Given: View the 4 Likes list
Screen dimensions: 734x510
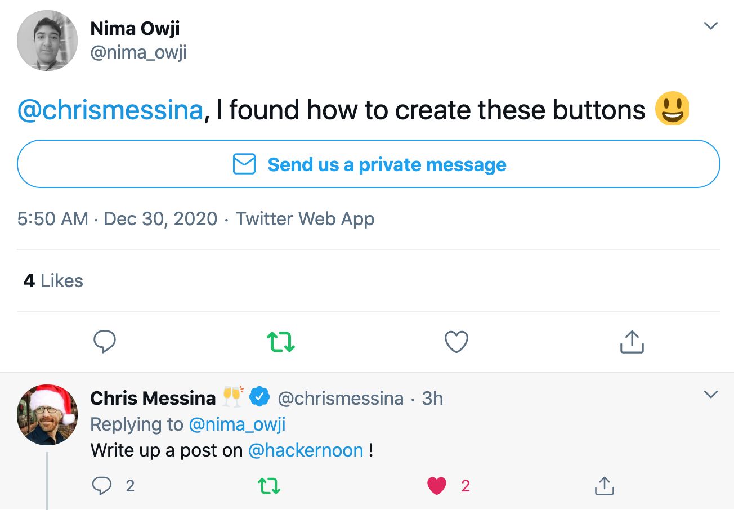Looking at the screenshot, I should tap(53, 280).
